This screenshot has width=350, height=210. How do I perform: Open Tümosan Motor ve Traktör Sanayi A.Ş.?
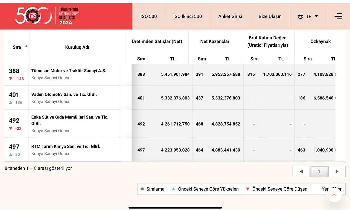click(x=69, y=71)
